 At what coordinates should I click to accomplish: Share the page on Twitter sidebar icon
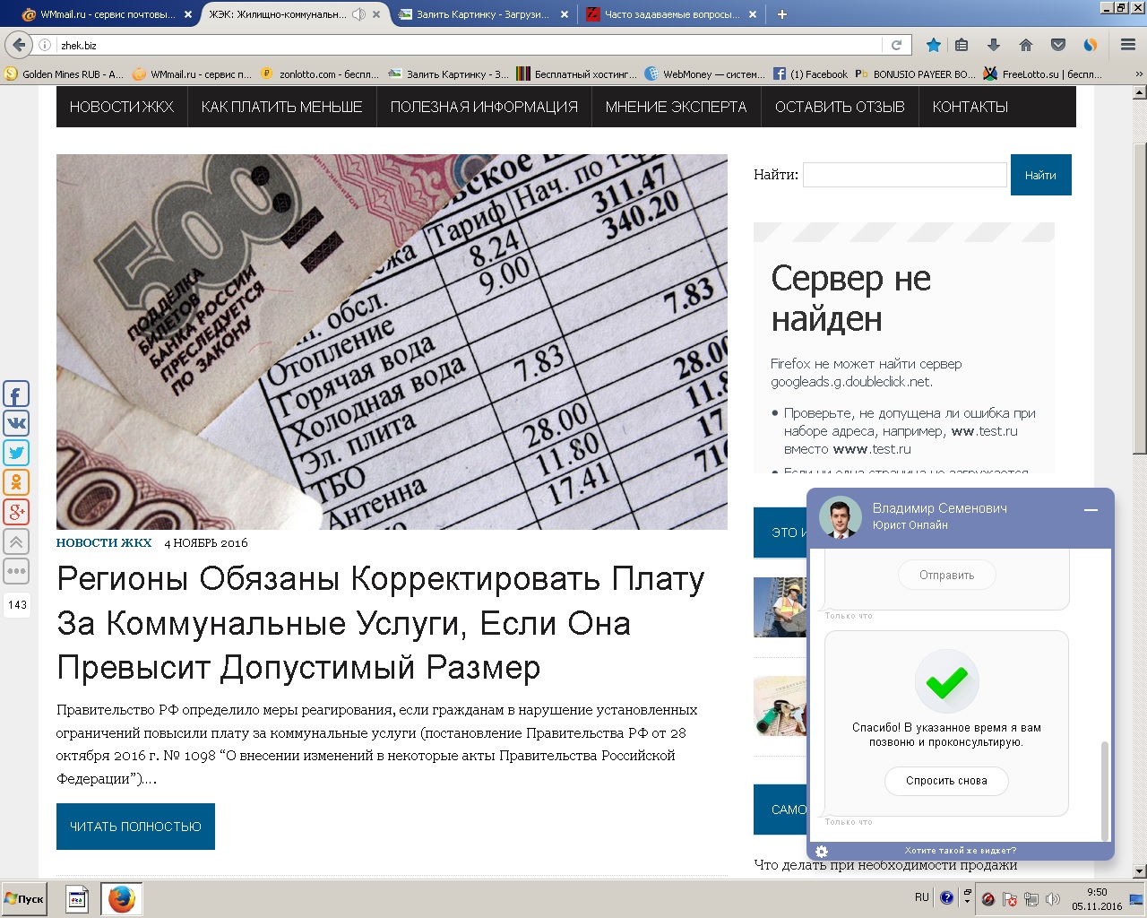(16, 453)
